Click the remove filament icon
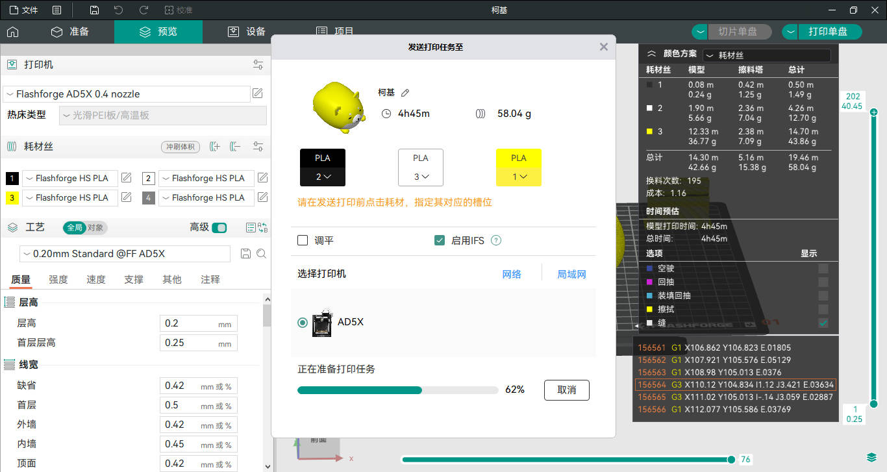This screenshot has width=887, height=472. (235, 147)
